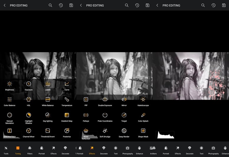Open the HSL adjustment
This screenshot has width=229, height=157.
click(29, 100)
